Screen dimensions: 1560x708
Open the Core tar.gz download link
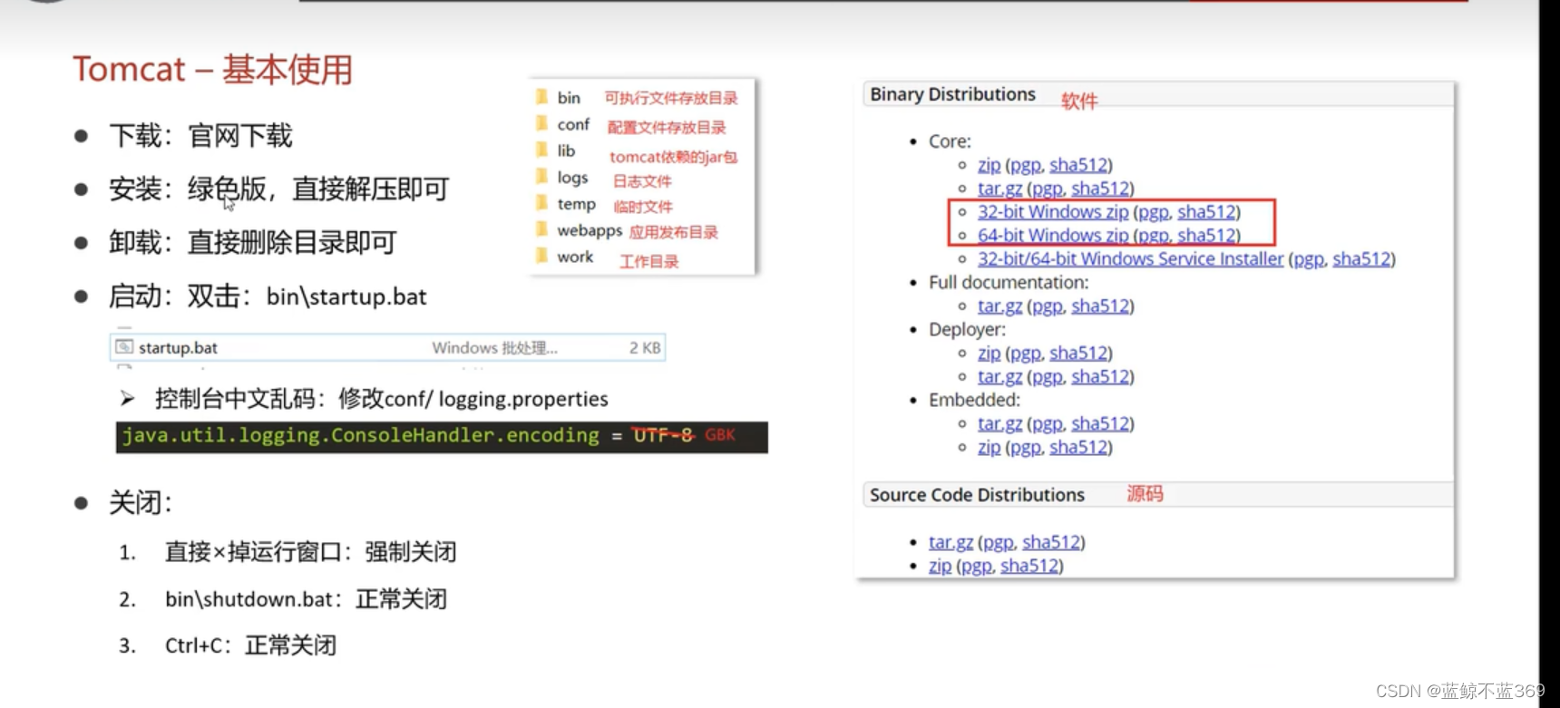tap(999, 189)
